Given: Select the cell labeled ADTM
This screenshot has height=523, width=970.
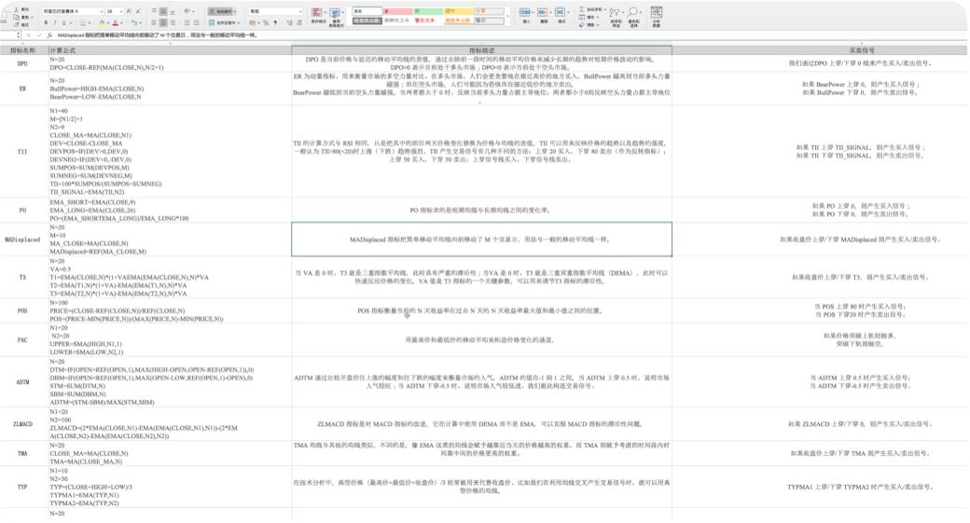Looking at the screenshot, I should (x=23, y=382).
